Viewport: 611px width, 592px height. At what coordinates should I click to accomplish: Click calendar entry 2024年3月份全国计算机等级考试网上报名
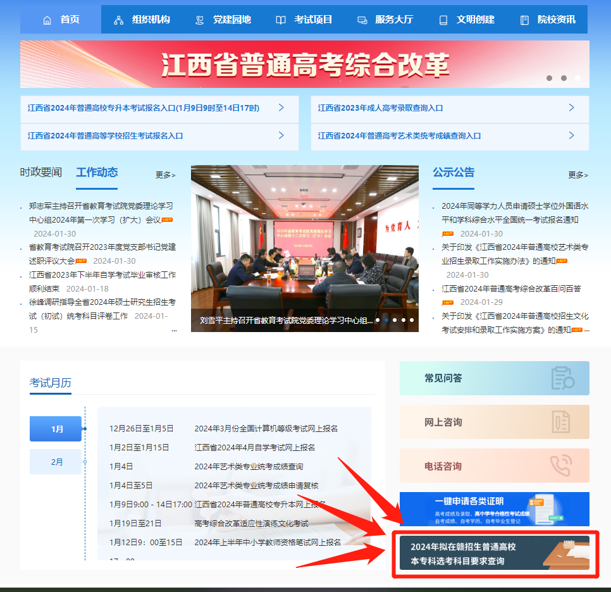point(266,429)
